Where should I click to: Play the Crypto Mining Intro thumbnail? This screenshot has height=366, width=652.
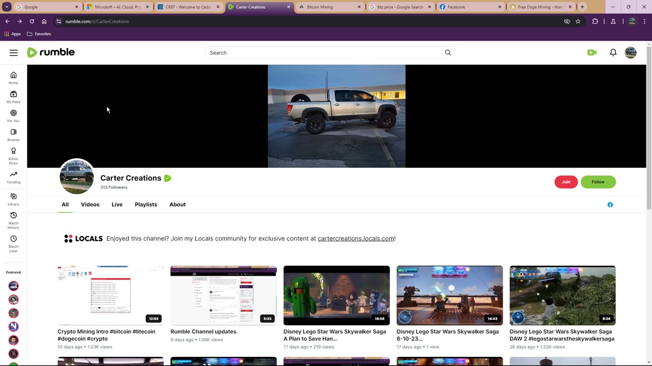[111, 295]
